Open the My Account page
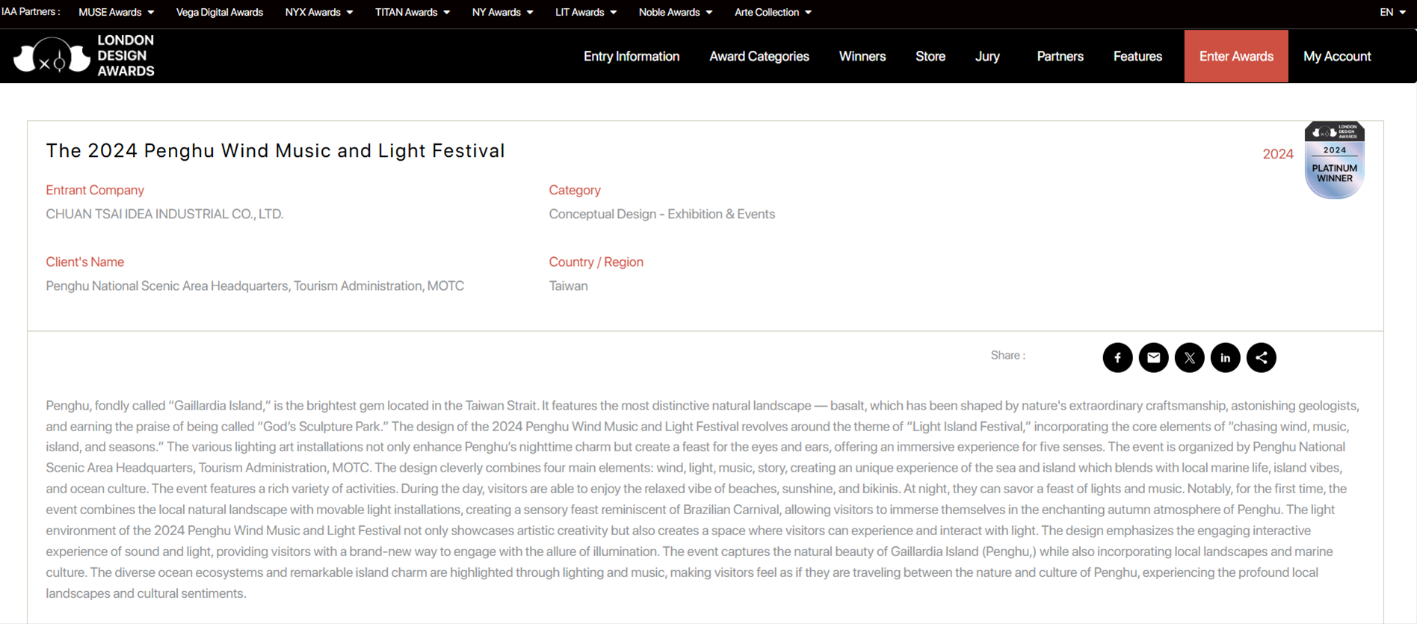This screenshot has height=624, width=1417. point(1336,56)
